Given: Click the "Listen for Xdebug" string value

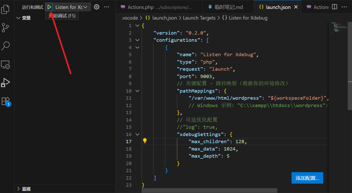Looking at the screenshot, I should tap(228, 54).
